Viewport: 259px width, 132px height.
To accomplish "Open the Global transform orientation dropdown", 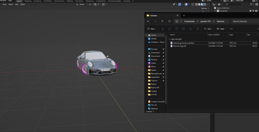I will click(81, 4).
